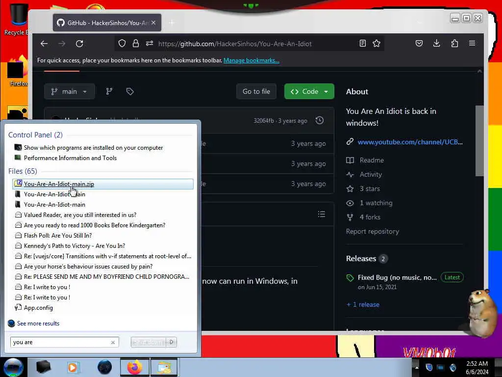Viewport: 502px width, 377px height.
Task: View the 4 forks link
Action: click(370, 217)
